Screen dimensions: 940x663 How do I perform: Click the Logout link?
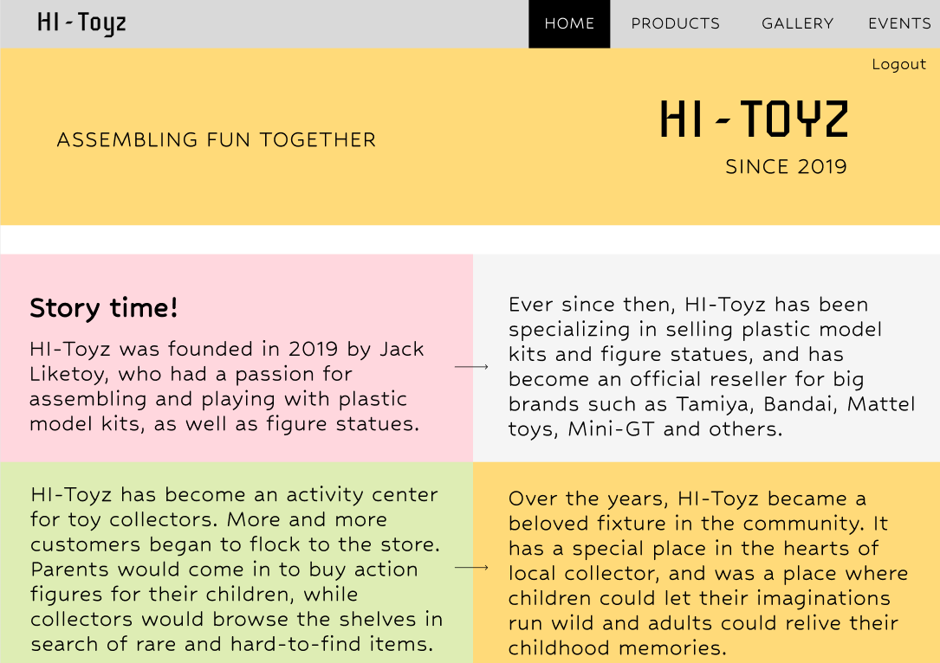pos(898,64)
